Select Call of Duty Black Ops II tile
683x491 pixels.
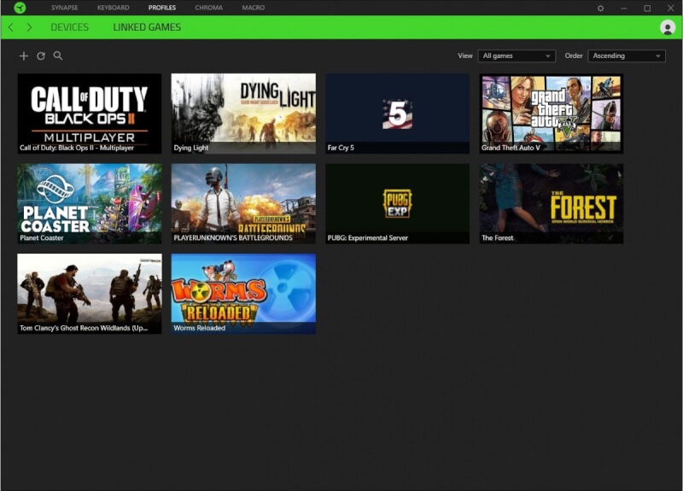(90, 114)
